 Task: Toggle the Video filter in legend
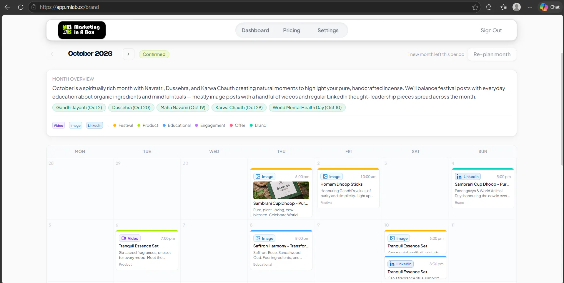pyautogui.click(x=58, y=125)
